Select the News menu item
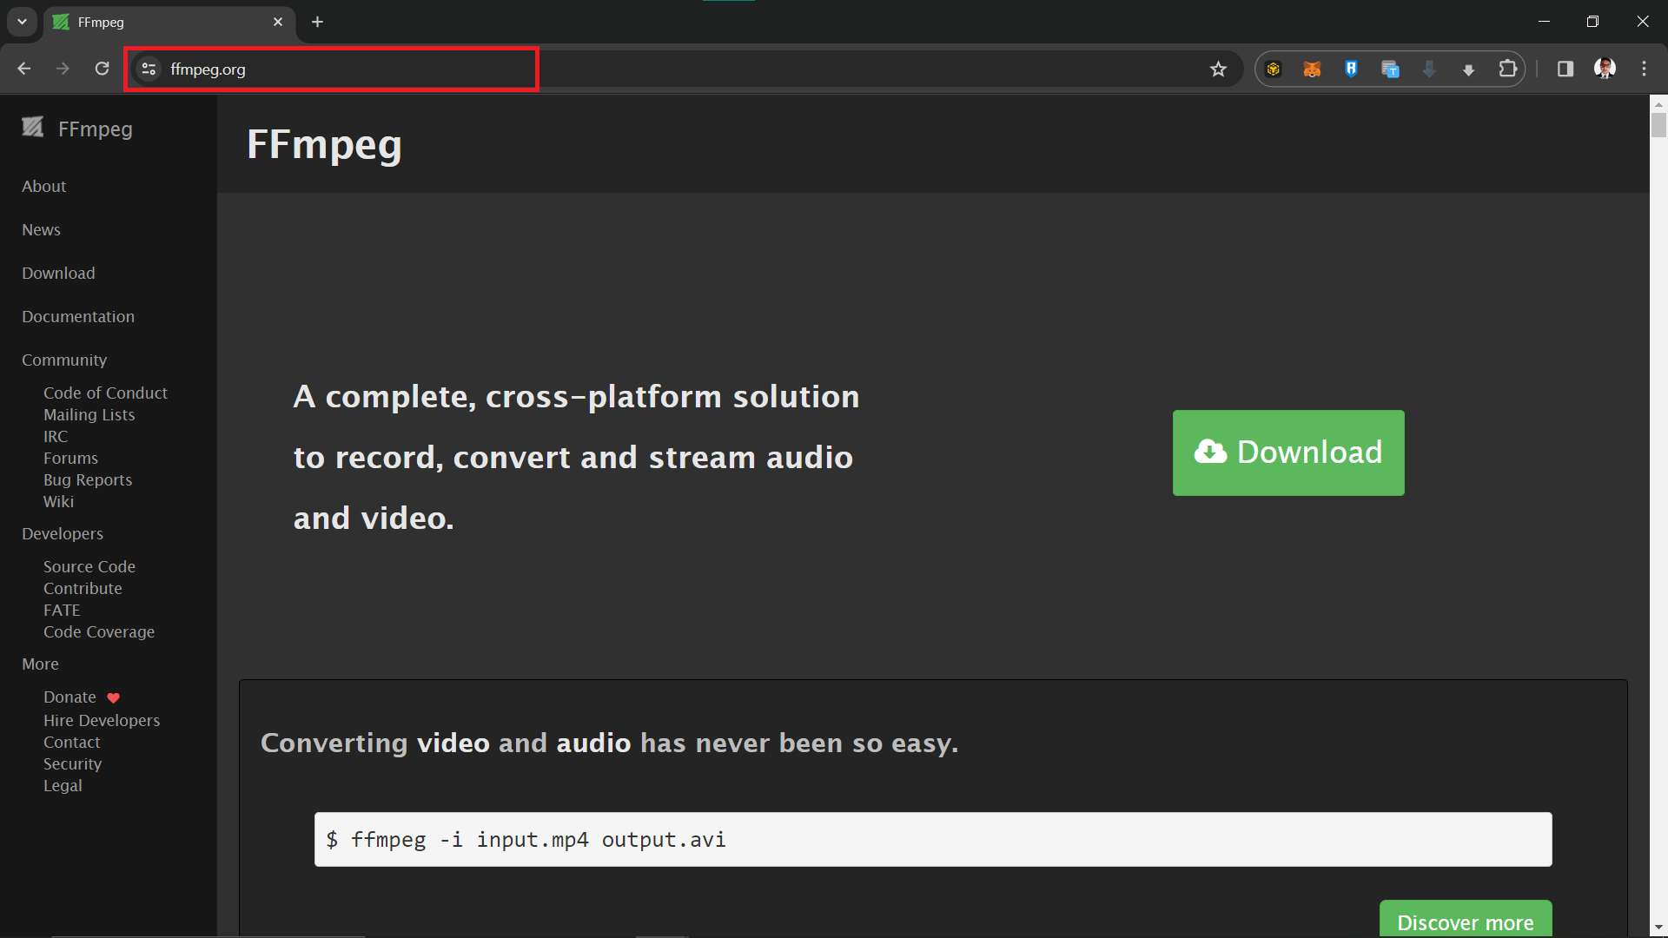This screenshot has width=1668, height=938. tap(41, 229)
